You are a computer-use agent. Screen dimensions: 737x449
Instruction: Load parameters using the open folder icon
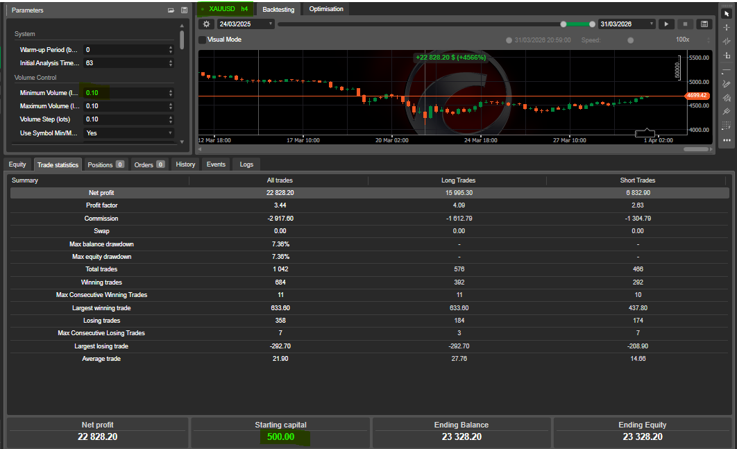pos(171,10)
